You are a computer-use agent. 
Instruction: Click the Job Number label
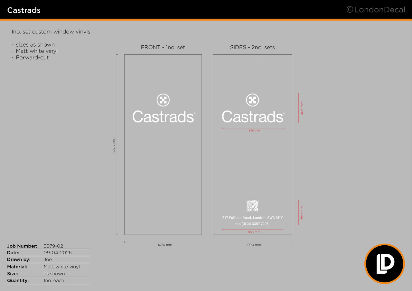click(x=22, y=246)
